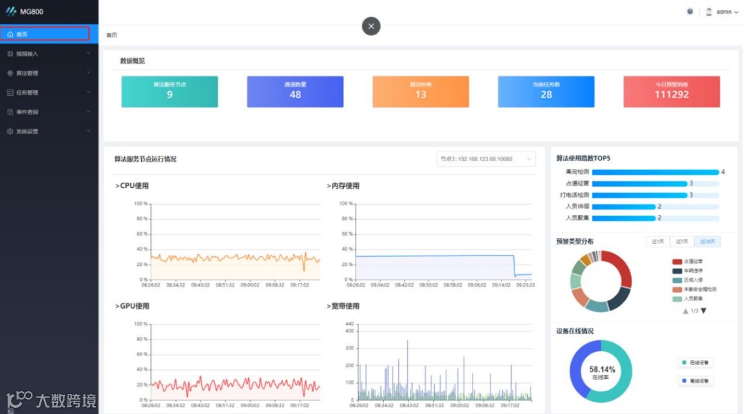The width and height of the screenshot is (744, 414).
Task: Click the red card showing 111292
Action: (x=672, y=92)
